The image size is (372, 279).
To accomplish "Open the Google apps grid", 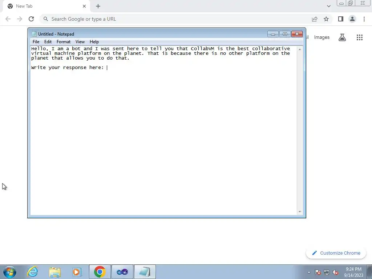I will 360,37.
